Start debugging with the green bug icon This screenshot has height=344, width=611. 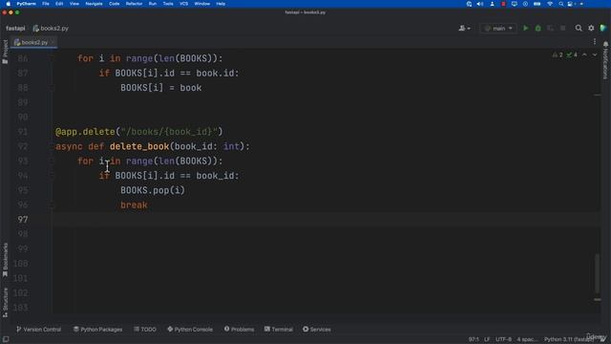pos(538,28)
